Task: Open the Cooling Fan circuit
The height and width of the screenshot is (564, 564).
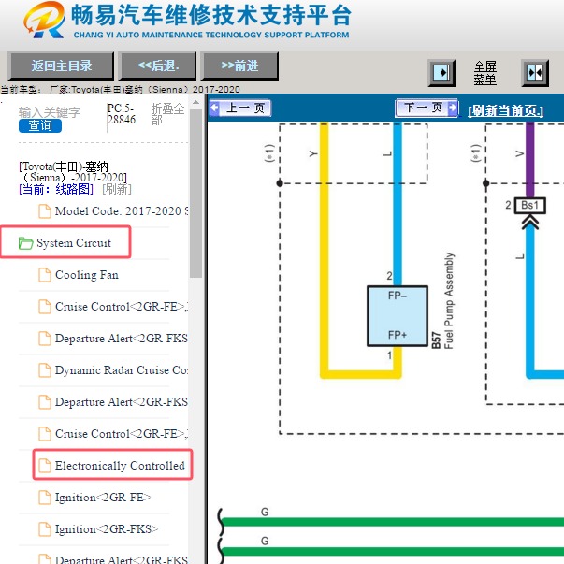Action: point(87,275)
